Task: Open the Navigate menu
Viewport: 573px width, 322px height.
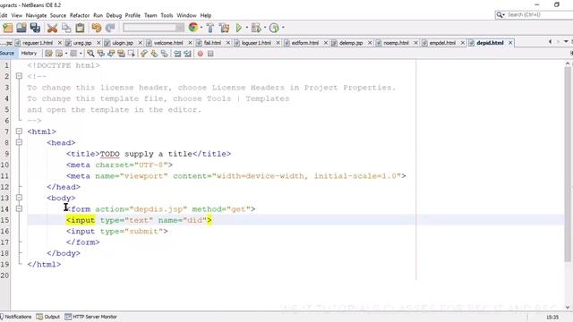Action: point(36,15)
